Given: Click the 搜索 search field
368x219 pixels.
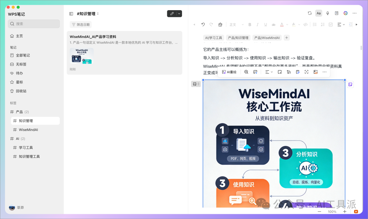Looking at the screenshot, I should click(x=34, y=24).
